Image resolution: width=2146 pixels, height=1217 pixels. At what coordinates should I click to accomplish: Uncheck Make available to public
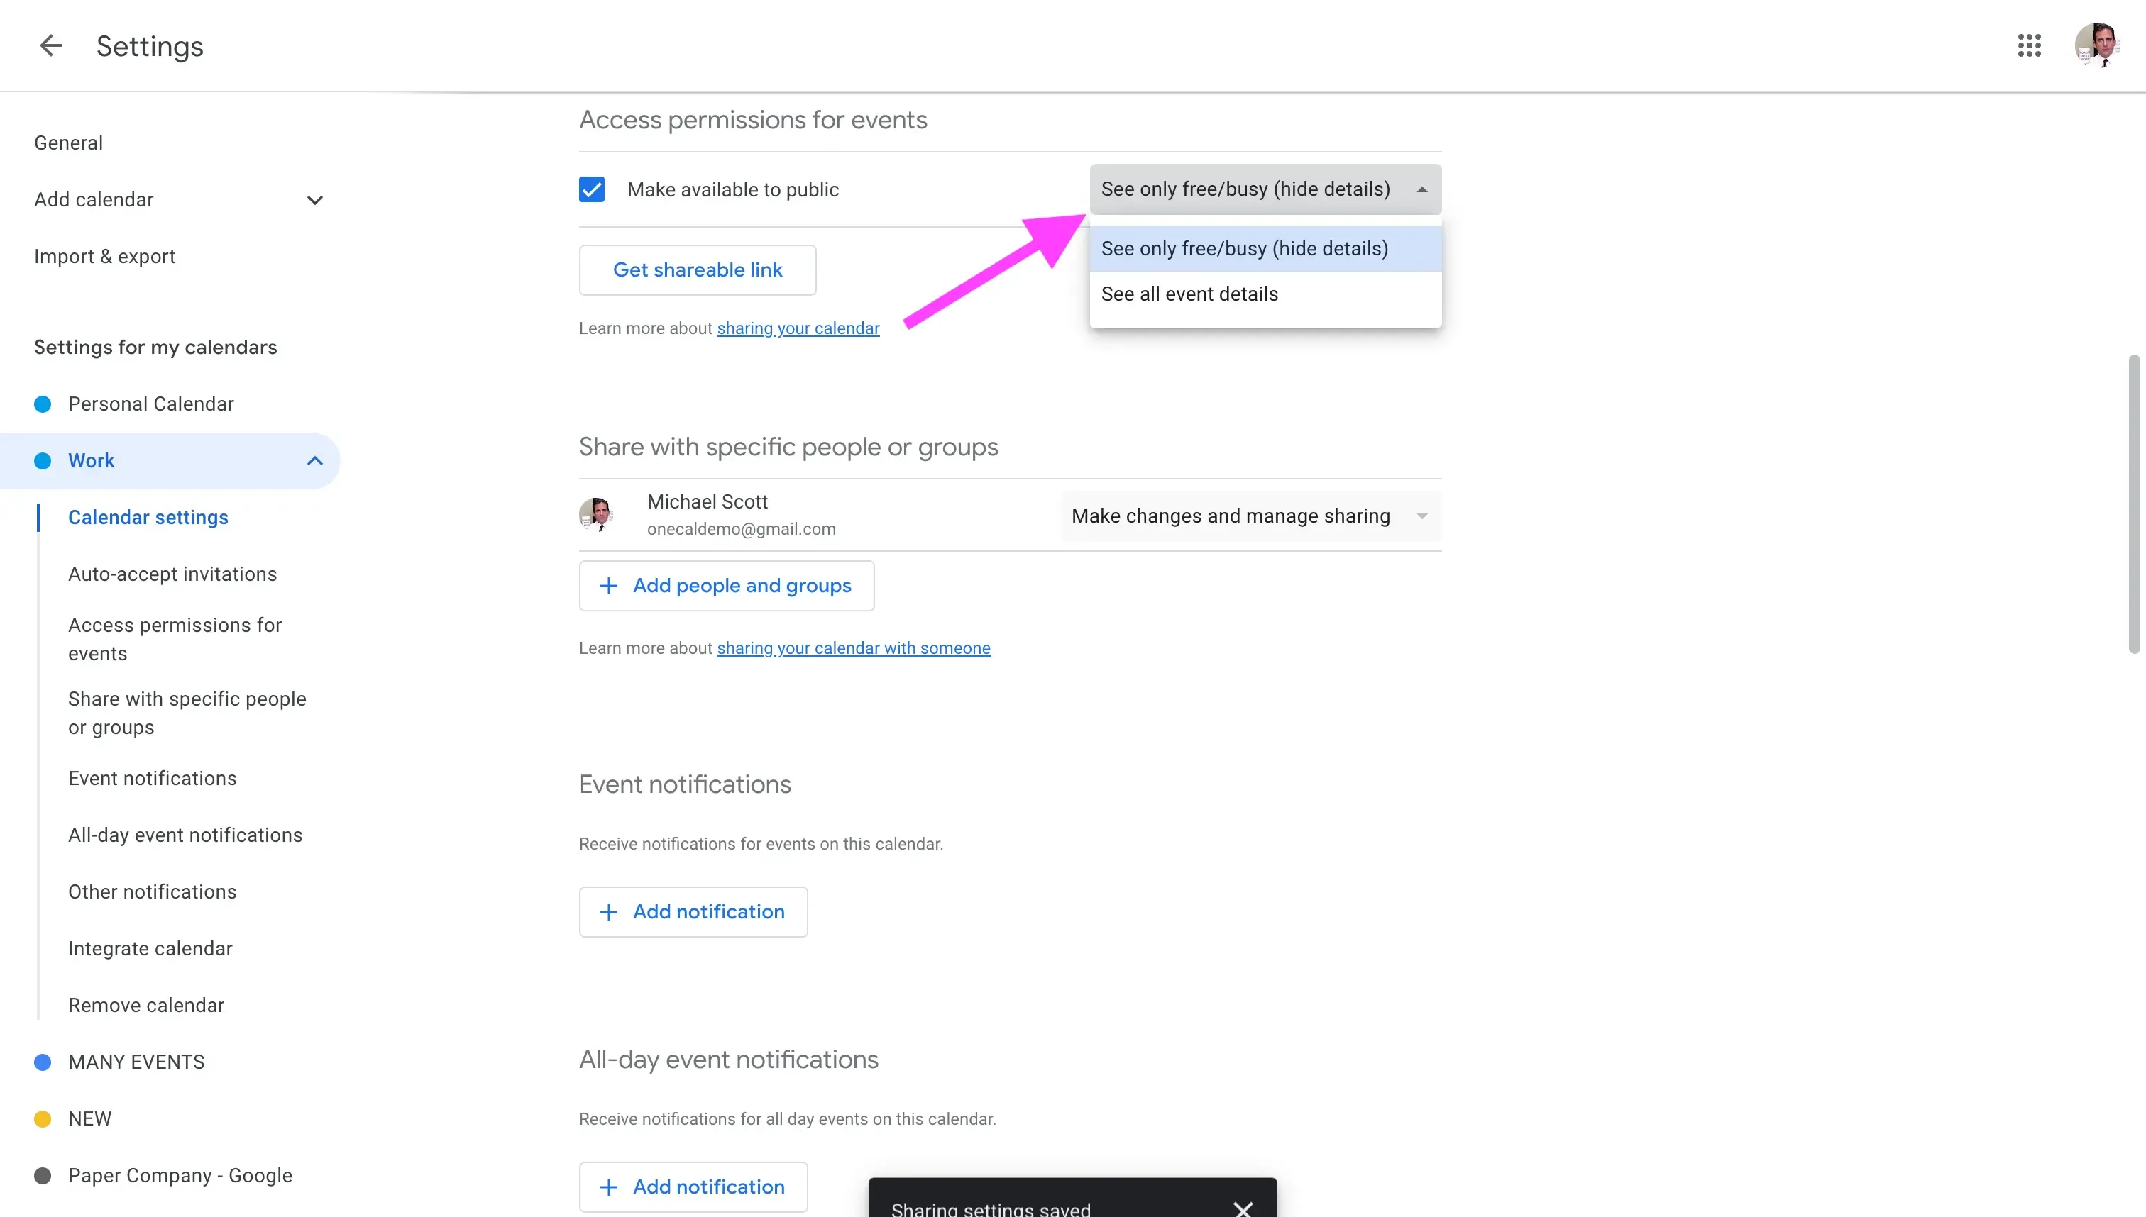(x=592, y=189)
